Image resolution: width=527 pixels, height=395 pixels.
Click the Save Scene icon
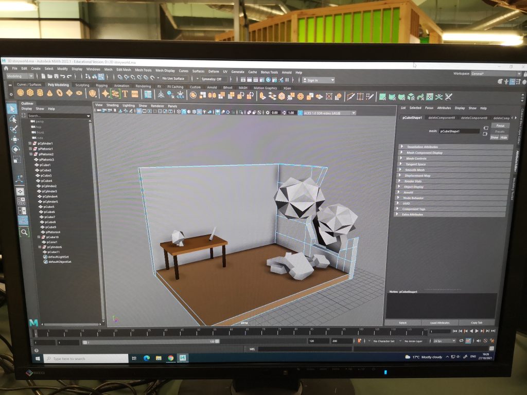[x=56, y=77]
